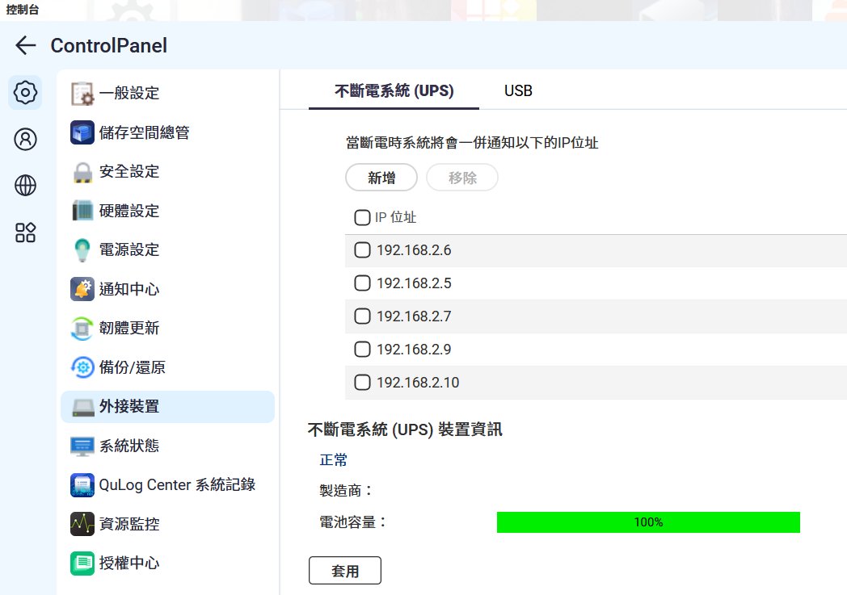Switch to the USB tab

[518, 91]
